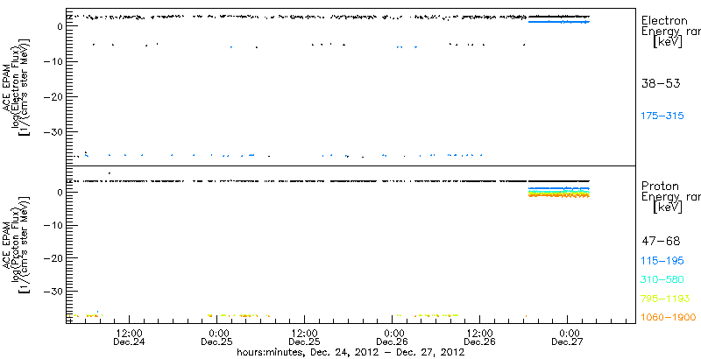Click the orange 1060-1900 proton legend label
Image resolution: width=701 pixels, height=359 pixels.
669,317
